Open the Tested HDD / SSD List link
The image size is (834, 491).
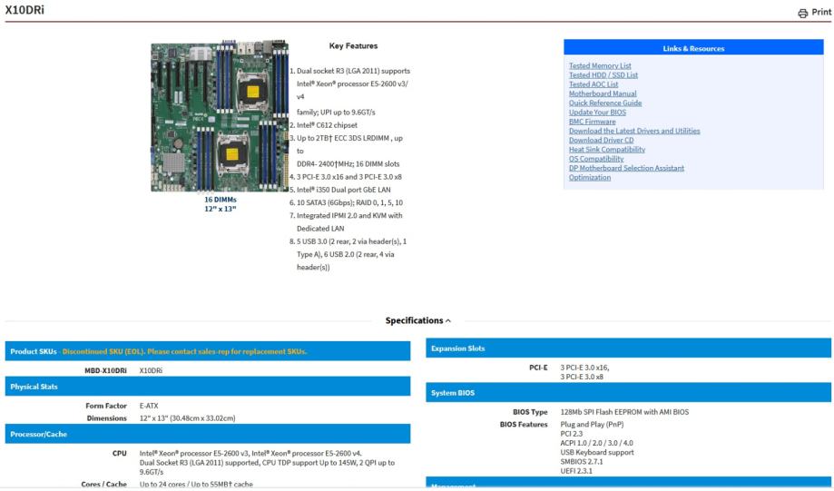point(603,75)
